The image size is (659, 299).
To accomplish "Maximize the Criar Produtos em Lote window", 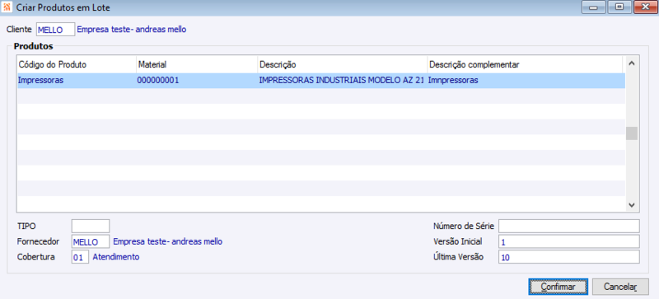I will tap(619, 7).
